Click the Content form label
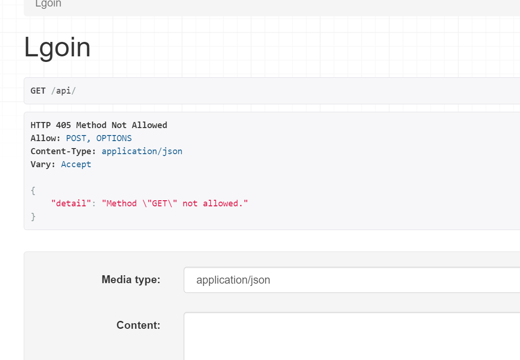Viewport: 520px width, 360px height. click(x=138, y=325)
